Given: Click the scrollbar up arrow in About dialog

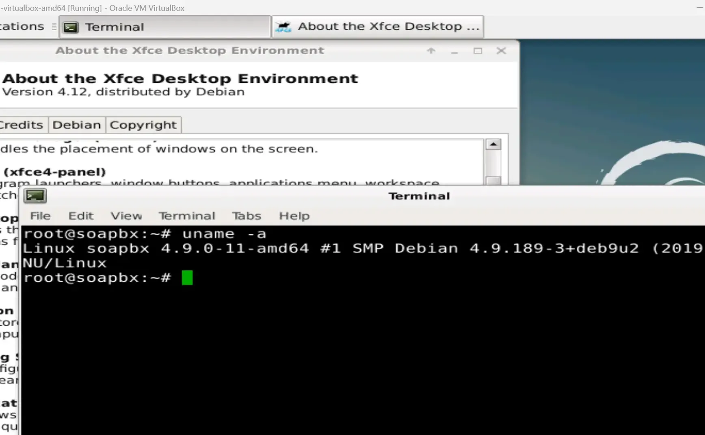Looking at the screenshot, I should 493,144.
